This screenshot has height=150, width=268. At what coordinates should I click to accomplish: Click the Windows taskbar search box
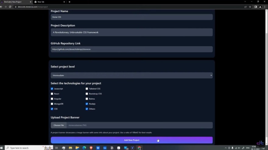tap(29, 148)
